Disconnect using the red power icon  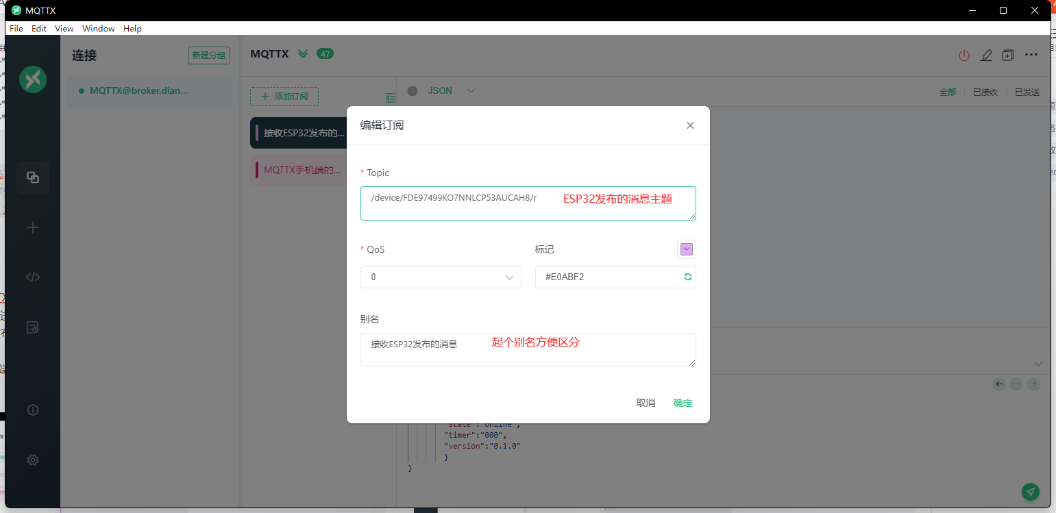pyautogui.click(x=964, y=55)
